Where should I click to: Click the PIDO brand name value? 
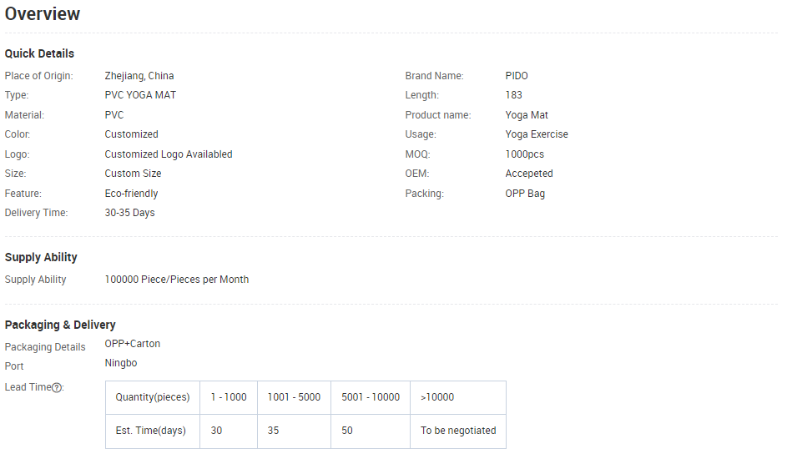click(x=517, y=76)
